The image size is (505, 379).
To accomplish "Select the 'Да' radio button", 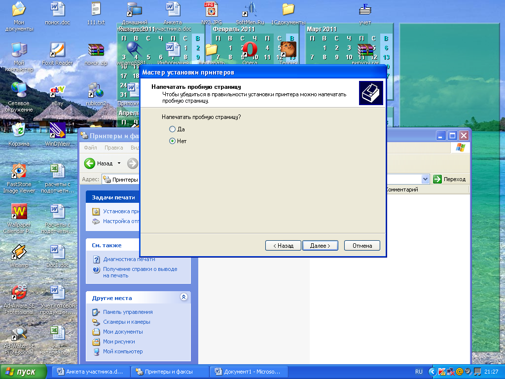I will coord(173,129).
